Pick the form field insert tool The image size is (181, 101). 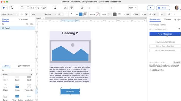pos(33,8)
